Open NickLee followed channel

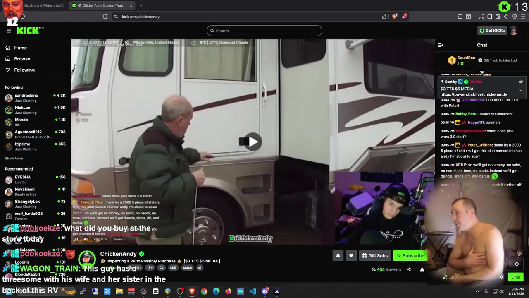pyautogui.click(x=35, y=110)
